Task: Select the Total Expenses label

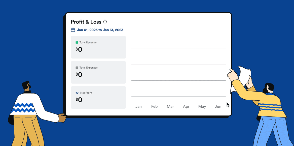Action: click(88, 68)
